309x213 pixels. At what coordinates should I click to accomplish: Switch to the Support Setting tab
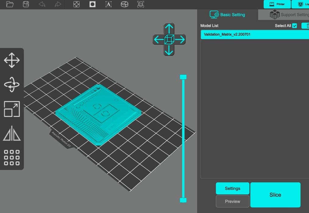tap(289, 15)
